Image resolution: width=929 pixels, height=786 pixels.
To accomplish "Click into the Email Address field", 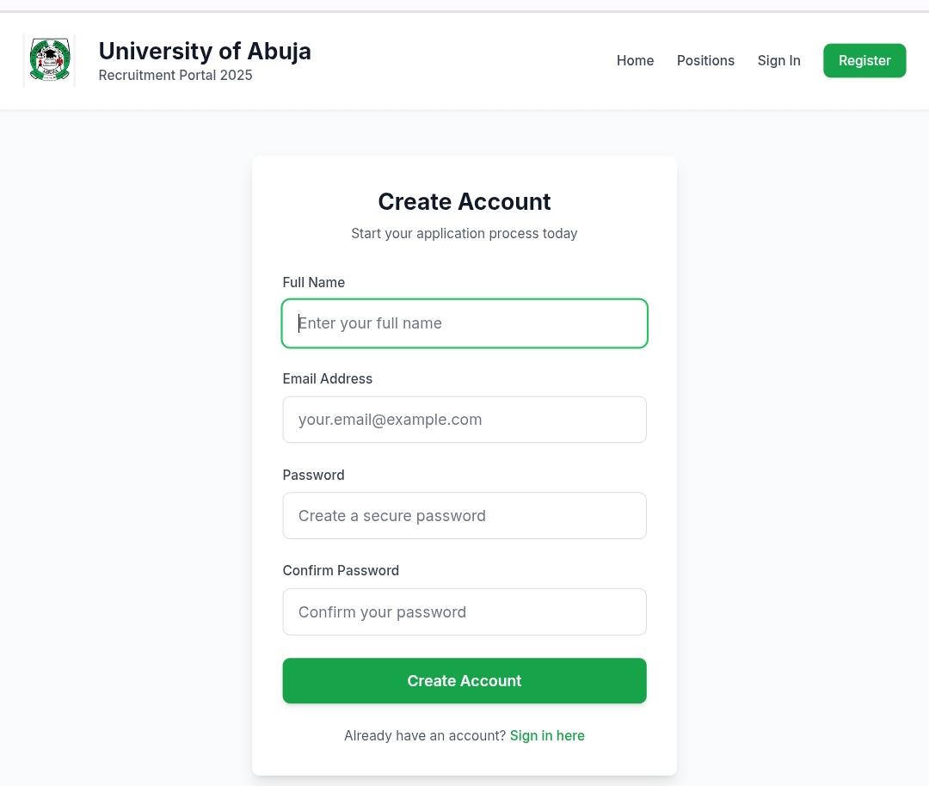I will [464, 420].
